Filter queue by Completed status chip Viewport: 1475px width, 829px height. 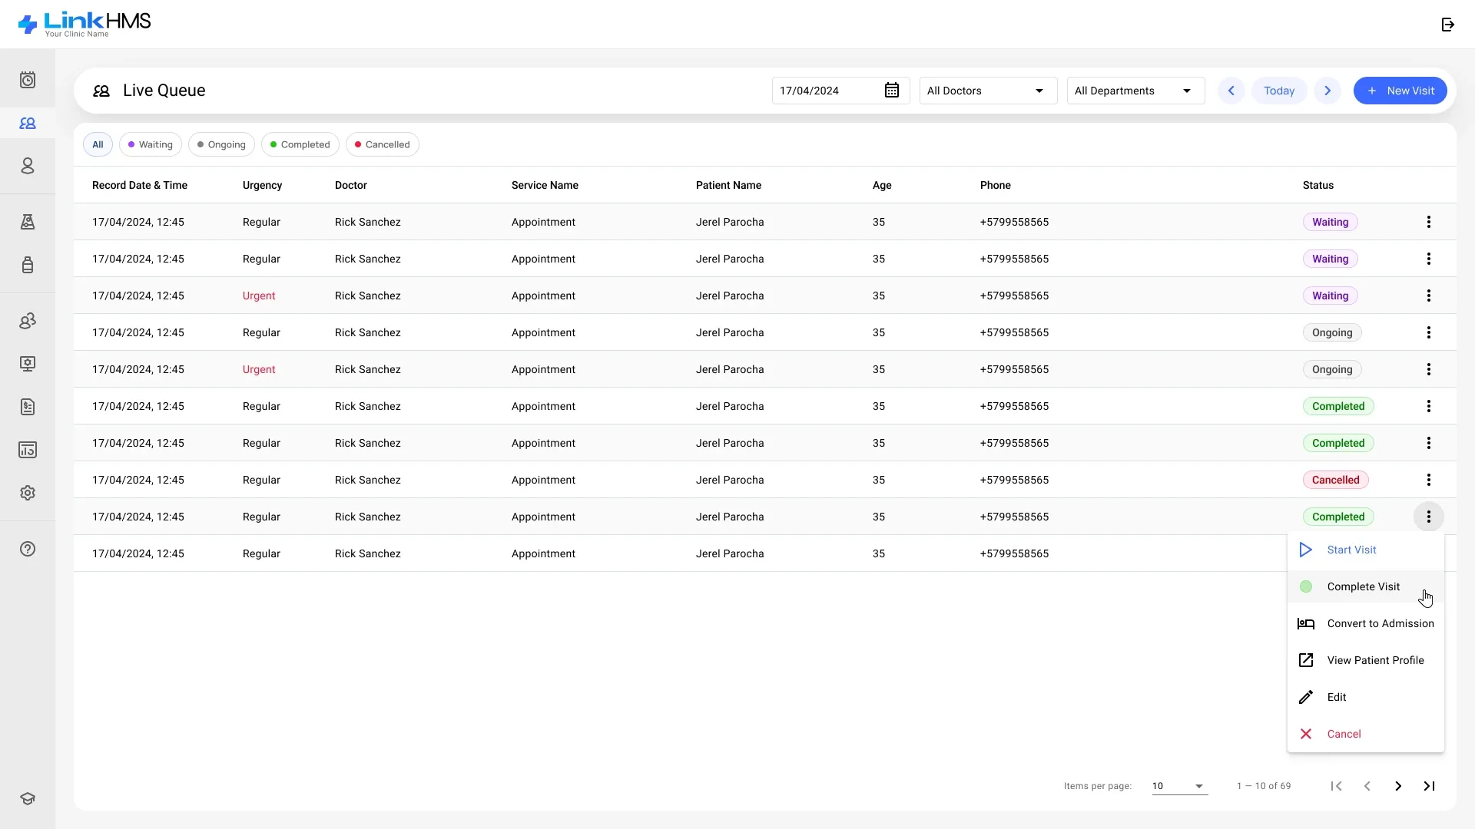pos(300,144)
